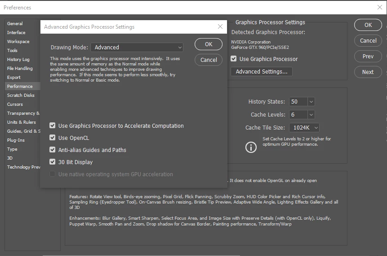Open the Drawing Mode dropdown
387x256 pixels.
click(137, 47)
